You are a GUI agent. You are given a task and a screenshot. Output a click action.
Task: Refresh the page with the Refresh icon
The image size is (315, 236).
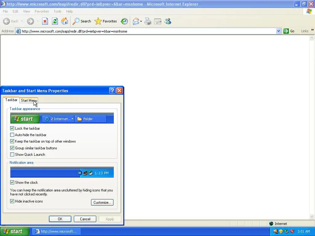point(55,21)
